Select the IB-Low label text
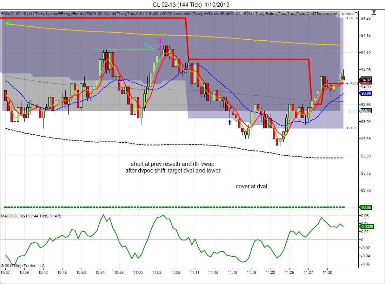 [353, 111]
